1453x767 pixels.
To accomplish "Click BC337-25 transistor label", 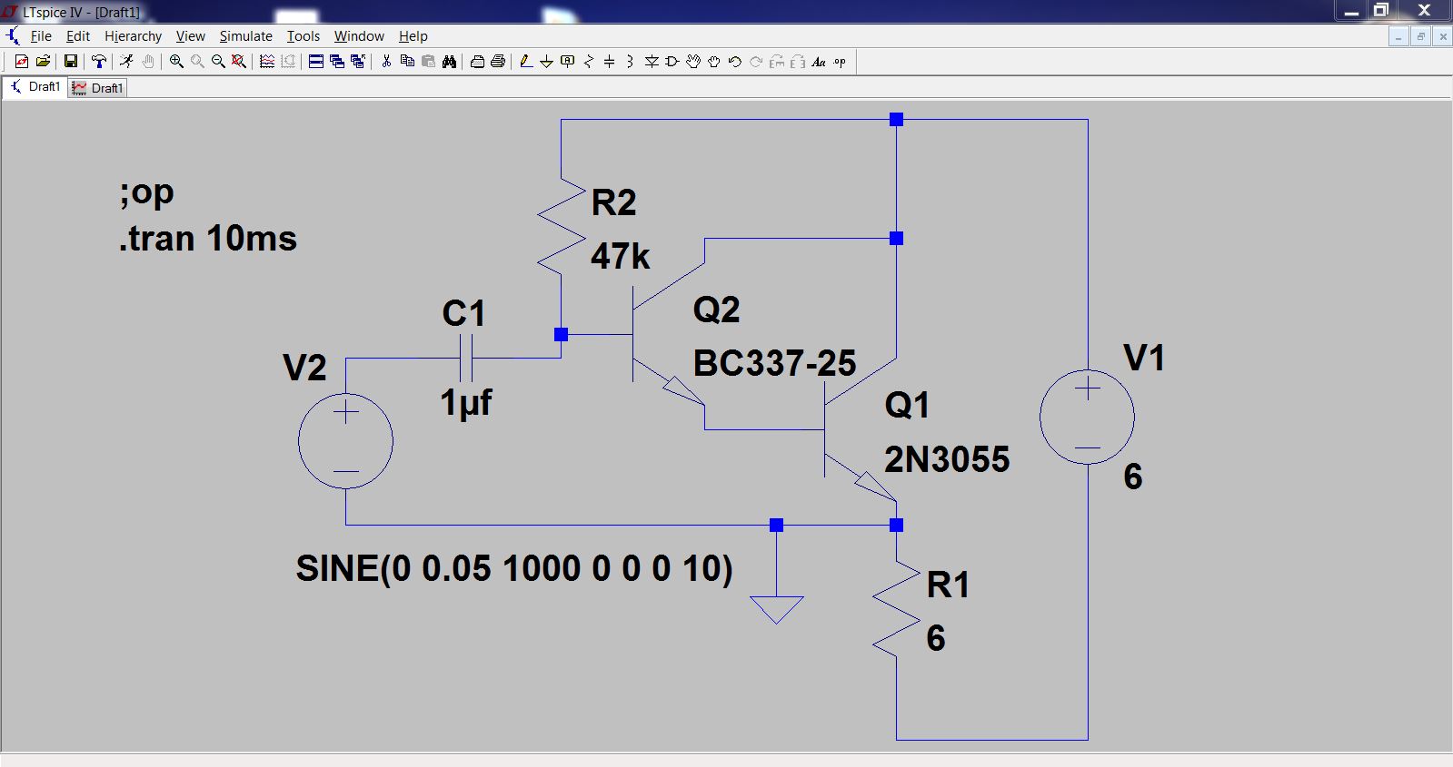I will [774, 363].
